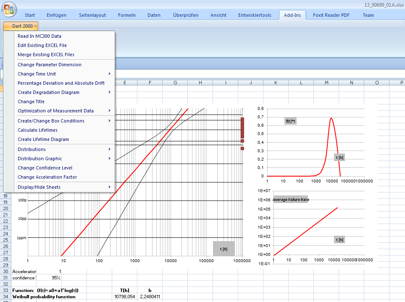Click the bold b label cell

(x=150, y=290)
